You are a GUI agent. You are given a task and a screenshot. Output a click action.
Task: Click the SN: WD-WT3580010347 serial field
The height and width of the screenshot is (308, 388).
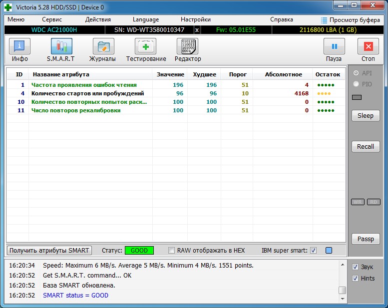click(x=149, y=30)
